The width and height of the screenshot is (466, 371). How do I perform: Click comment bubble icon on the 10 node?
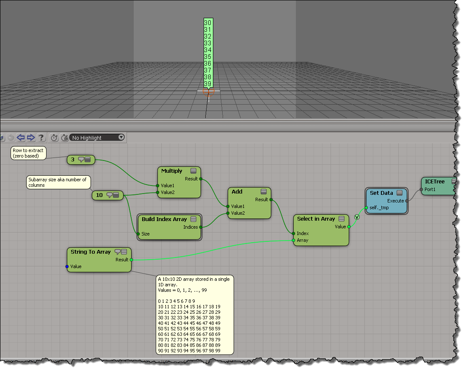pos(109,195)
